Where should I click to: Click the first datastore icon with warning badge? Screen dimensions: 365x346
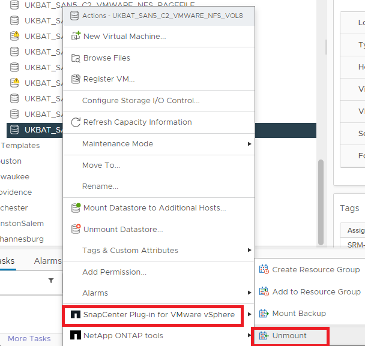tap(14, 36)
